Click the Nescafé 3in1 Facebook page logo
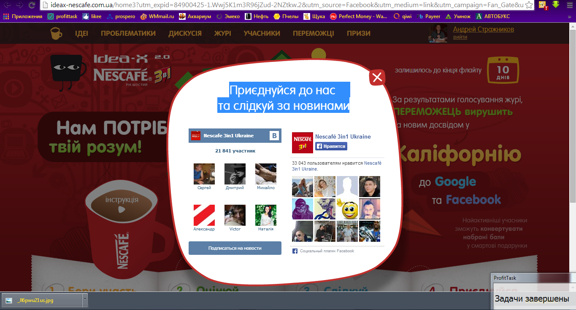The height and width of the screenshot is (310, 576). click(303, 143)
